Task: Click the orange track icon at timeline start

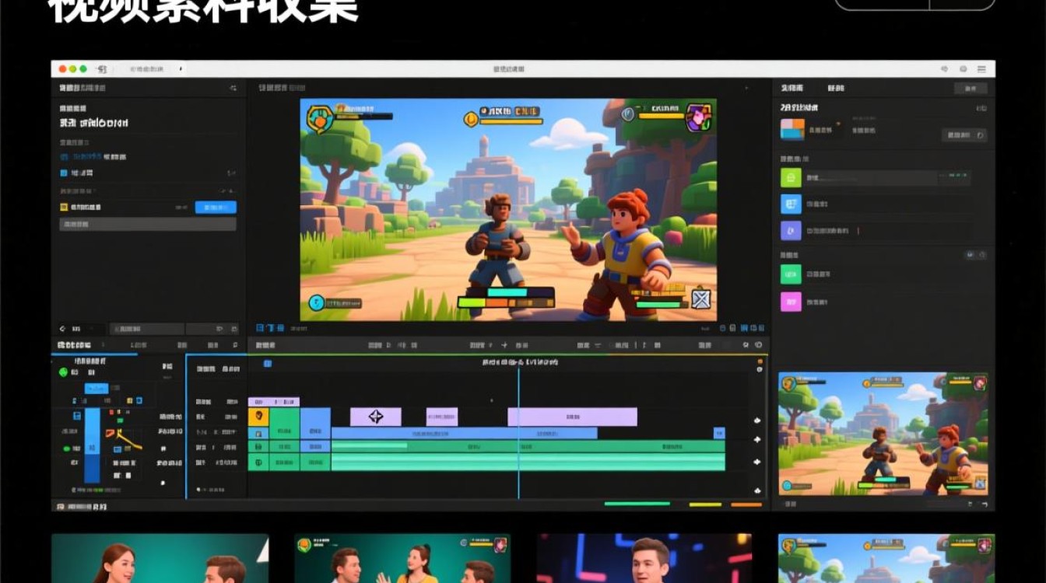Action: [258, 417]
